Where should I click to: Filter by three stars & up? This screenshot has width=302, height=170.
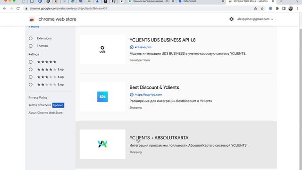(31, 77)
